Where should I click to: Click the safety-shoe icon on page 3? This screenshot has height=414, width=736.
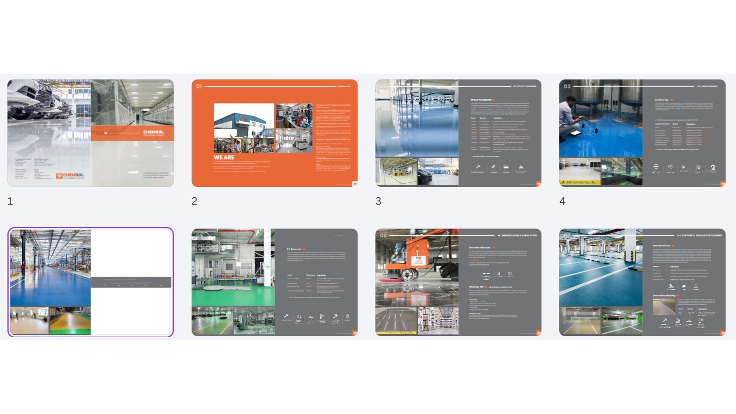coord(506,167)
